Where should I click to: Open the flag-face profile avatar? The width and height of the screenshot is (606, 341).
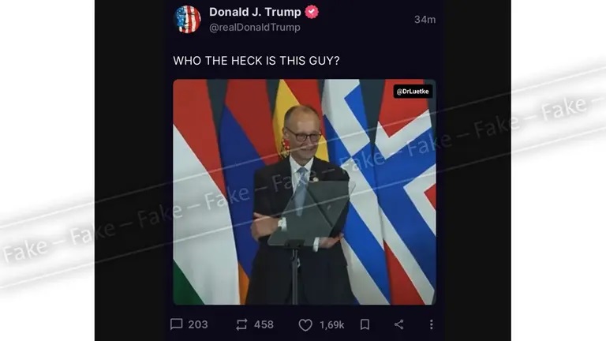point(188,19)
